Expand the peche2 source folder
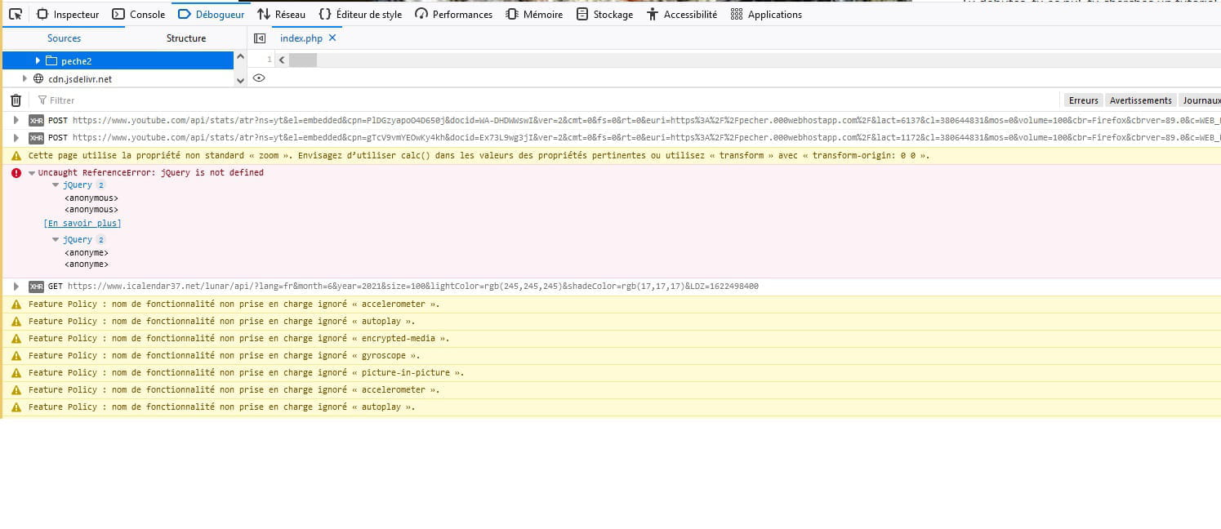The height and width of the screenshot is (529, 1221). click(x=37, y=60)
